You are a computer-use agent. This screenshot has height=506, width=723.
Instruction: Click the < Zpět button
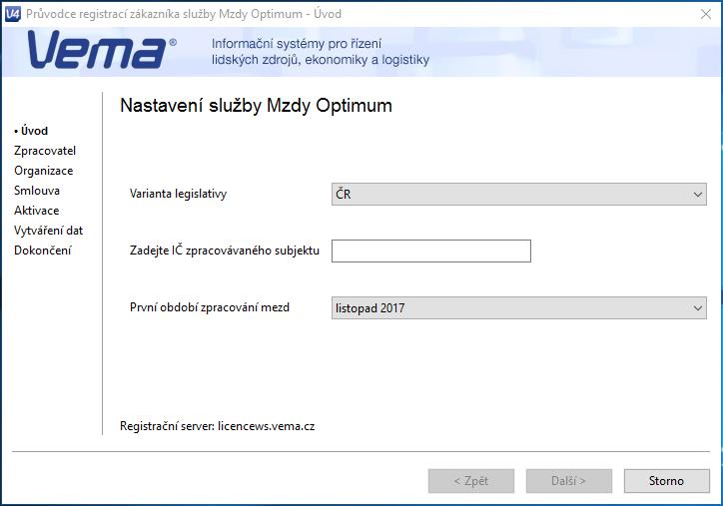tap(471, 481)
